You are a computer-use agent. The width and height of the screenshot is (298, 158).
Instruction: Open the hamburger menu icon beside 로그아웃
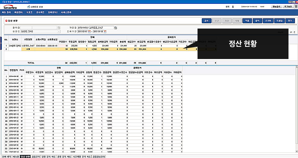point(296,6)
